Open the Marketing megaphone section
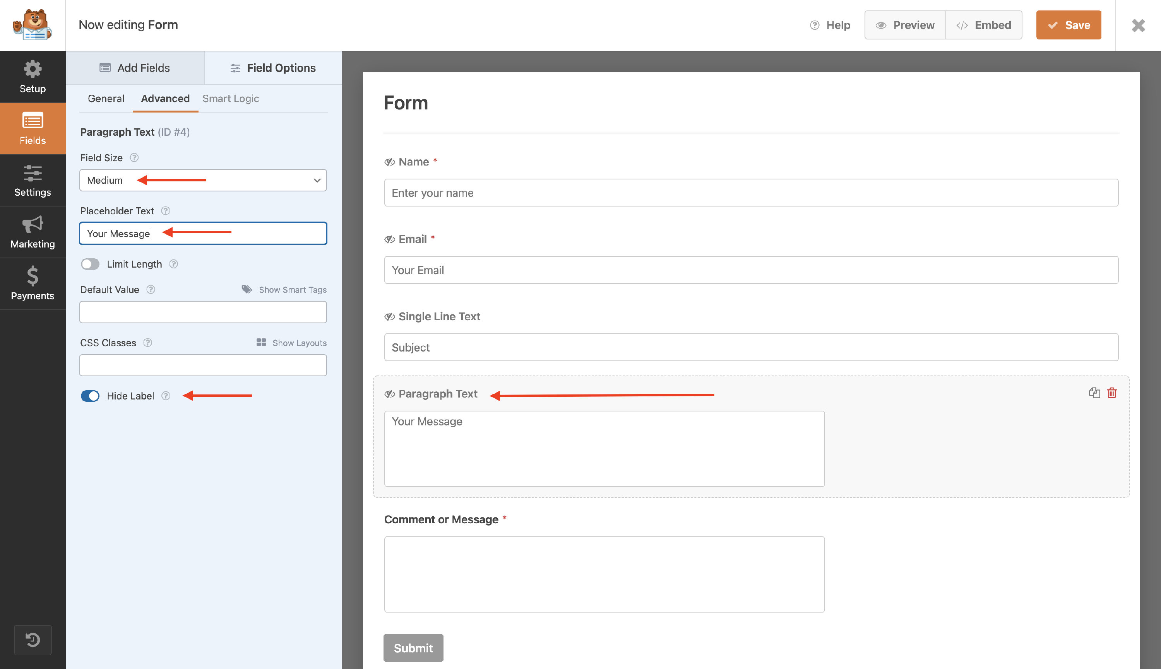 tap(32, 232)
